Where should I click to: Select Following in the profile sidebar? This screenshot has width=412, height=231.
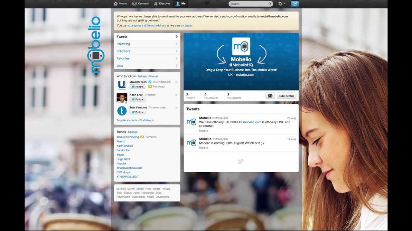[147, 44]
